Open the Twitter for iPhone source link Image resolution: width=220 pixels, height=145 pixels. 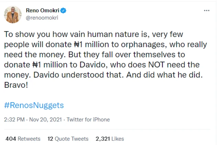[88, 120]
